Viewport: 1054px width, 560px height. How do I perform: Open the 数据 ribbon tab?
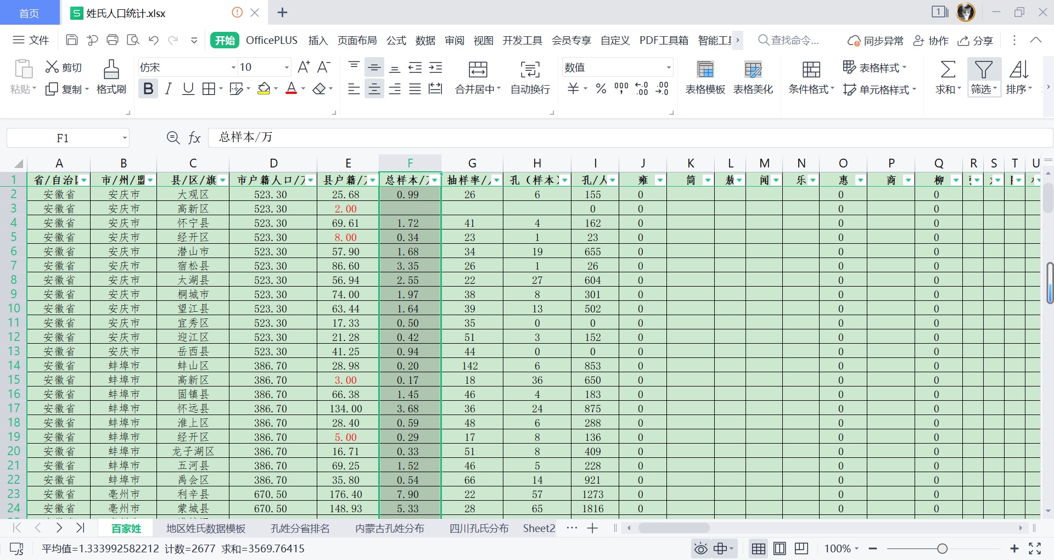tap(425, 40)
